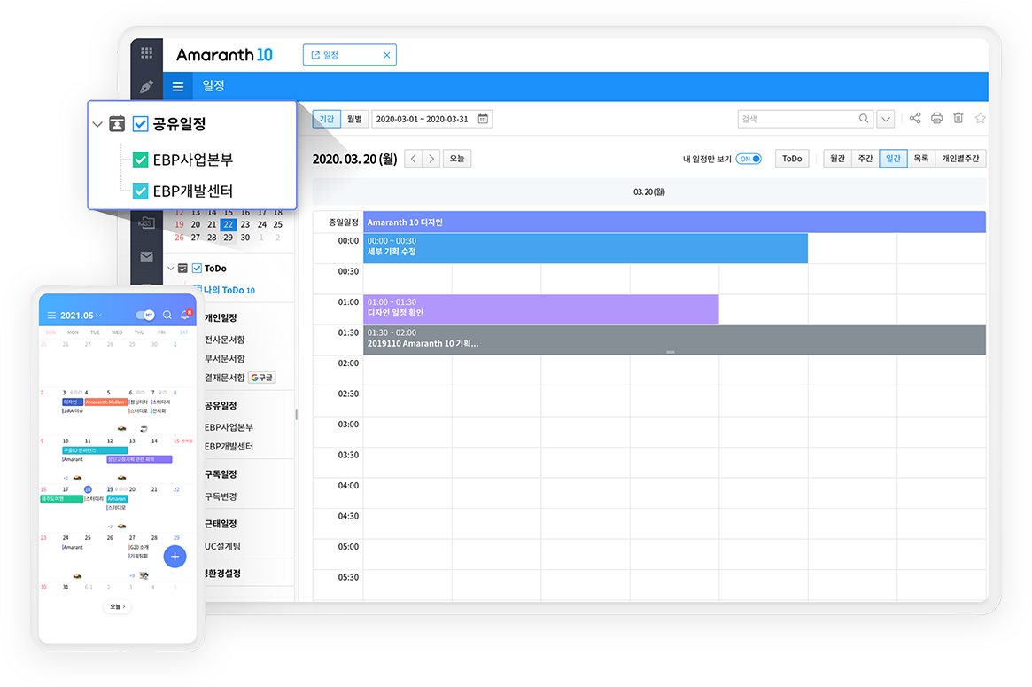This screenshot has width=1032, height=687.
Task: Switch to 개인별주간 view
Action: coord(960,159)
